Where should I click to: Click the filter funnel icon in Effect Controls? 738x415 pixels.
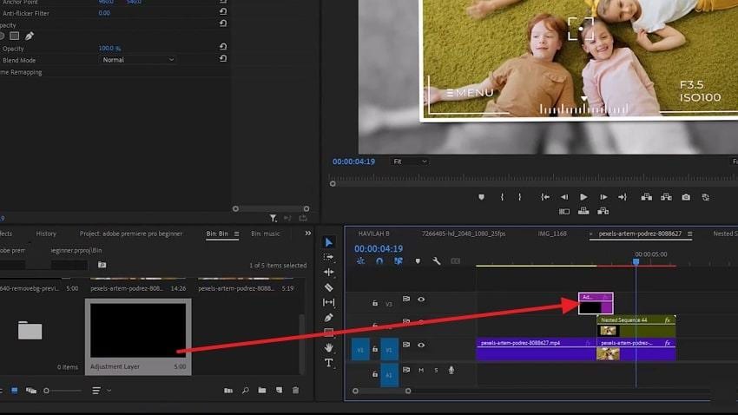pos(273,218)
